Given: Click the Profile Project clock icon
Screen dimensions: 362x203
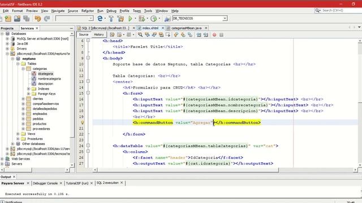Looking at the screenshot, I should tap(153, 19).
